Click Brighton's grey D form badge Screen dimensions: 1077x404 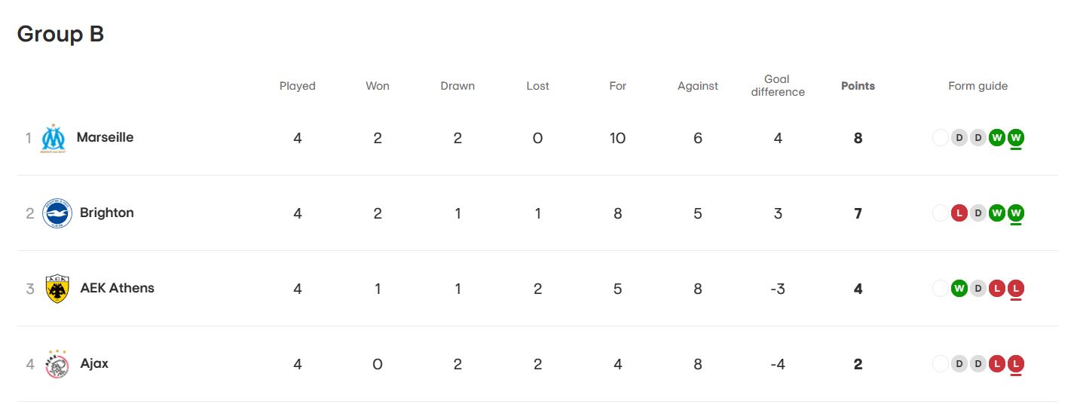click(978, 213)
